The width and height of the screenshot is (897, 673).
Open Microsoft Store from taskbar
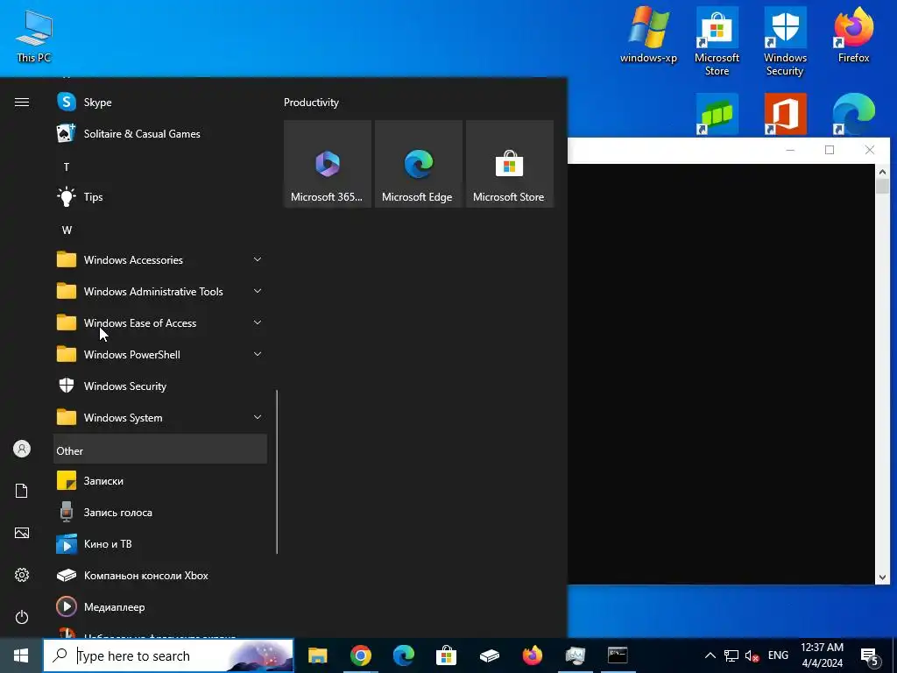446,655
